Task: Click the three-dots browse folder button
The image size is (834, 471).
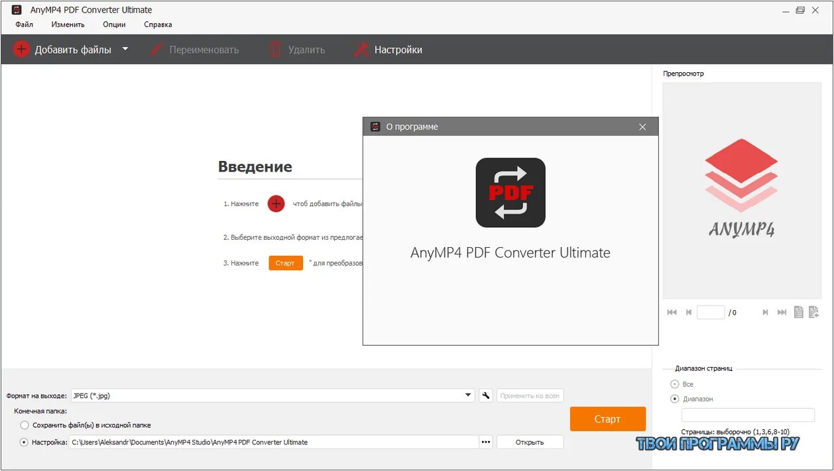Action: 486,442
